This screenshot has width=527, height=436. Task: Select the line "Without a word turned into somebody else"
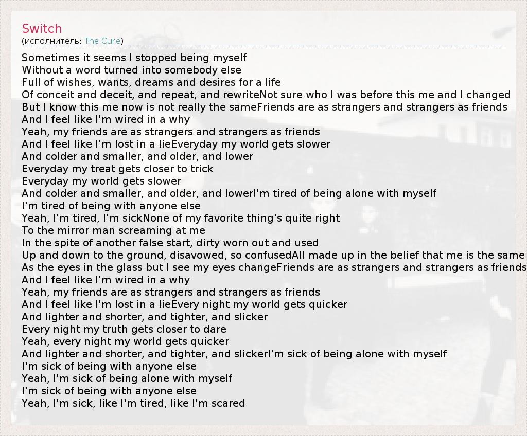pyautogui.click(x=131, y=70)
